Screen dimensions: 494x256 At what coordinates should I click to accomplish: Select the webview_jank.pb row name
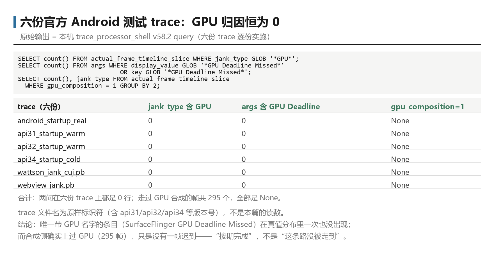(46, 185)
